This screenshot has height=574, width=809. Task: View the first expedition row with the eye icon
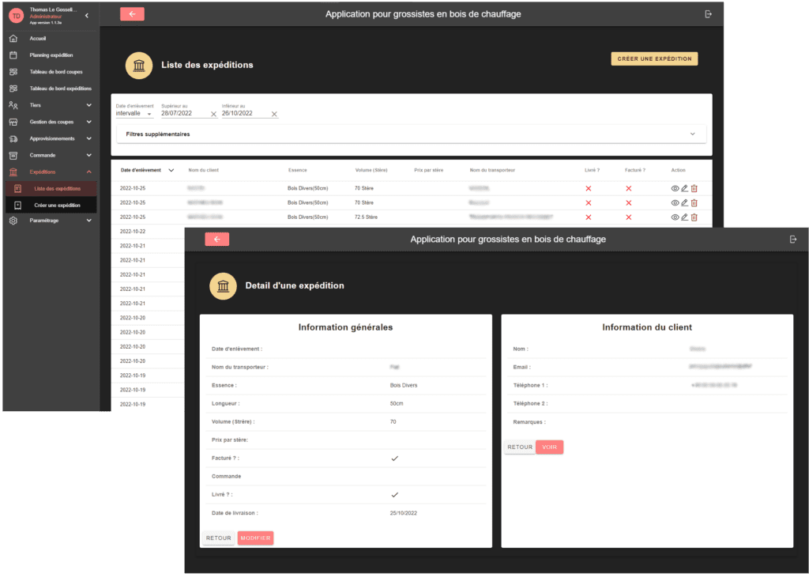(x=675, y=188)
